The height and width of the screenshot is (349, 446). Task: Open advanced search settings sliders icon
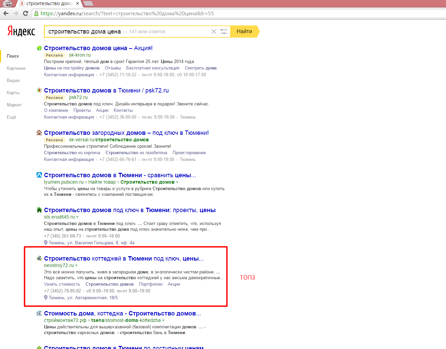[x=224, y=32]
